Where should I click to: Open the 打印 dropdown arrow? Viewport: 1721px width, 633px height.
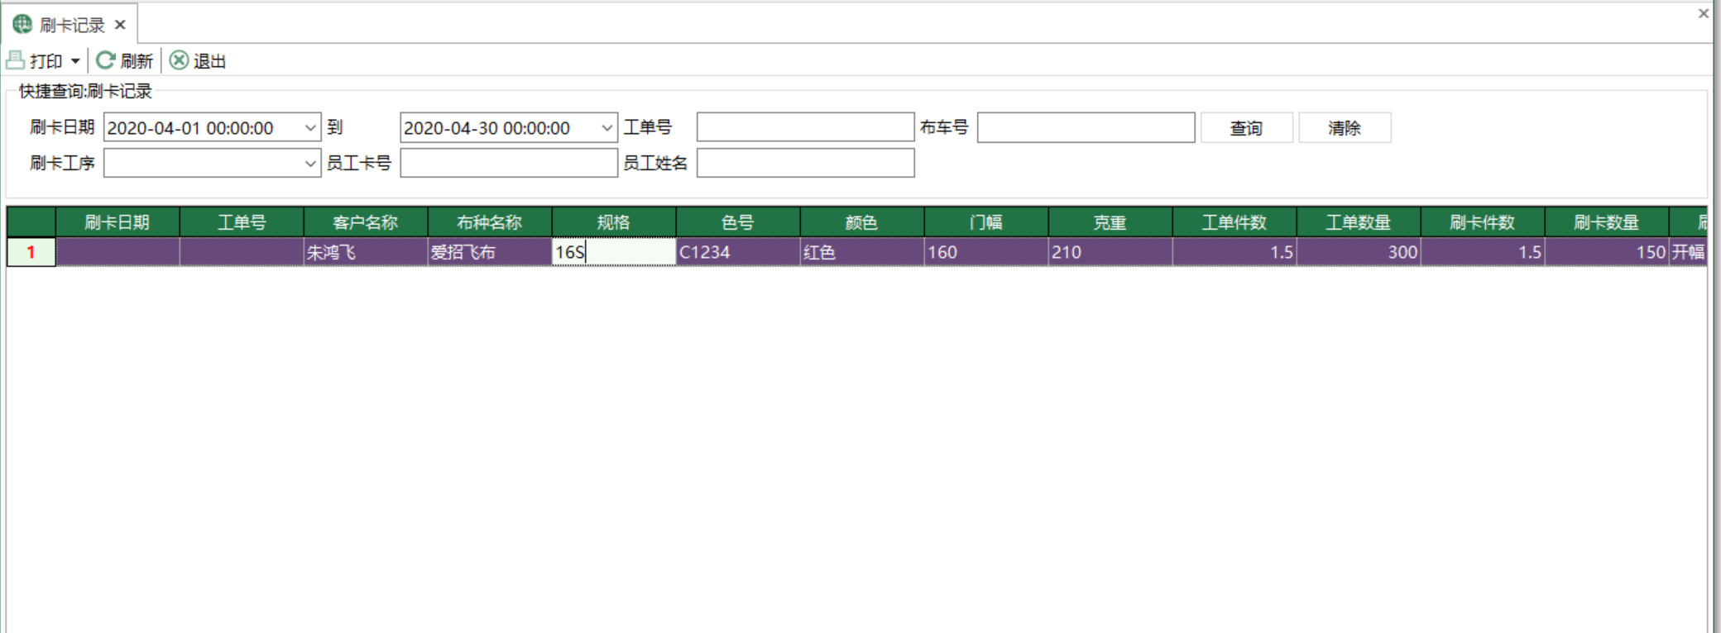[x=75, y=61]
